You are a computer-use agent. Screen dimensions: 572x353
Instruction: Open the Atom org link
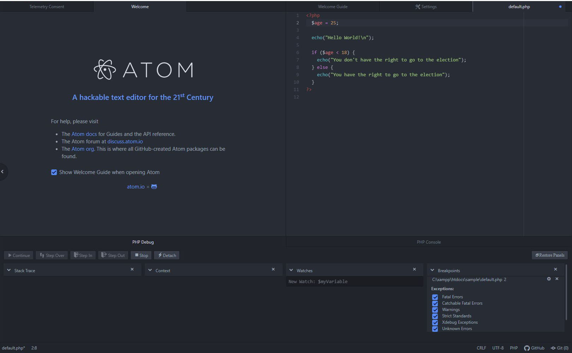83,149
